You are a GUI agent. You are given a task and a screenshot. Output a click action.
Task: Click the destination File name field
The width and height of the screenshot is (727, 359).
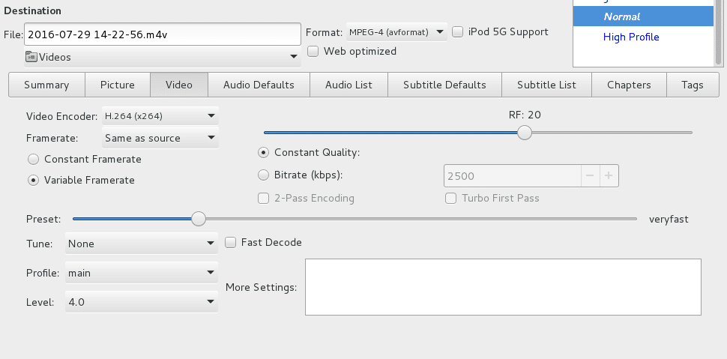pos(162,34)
